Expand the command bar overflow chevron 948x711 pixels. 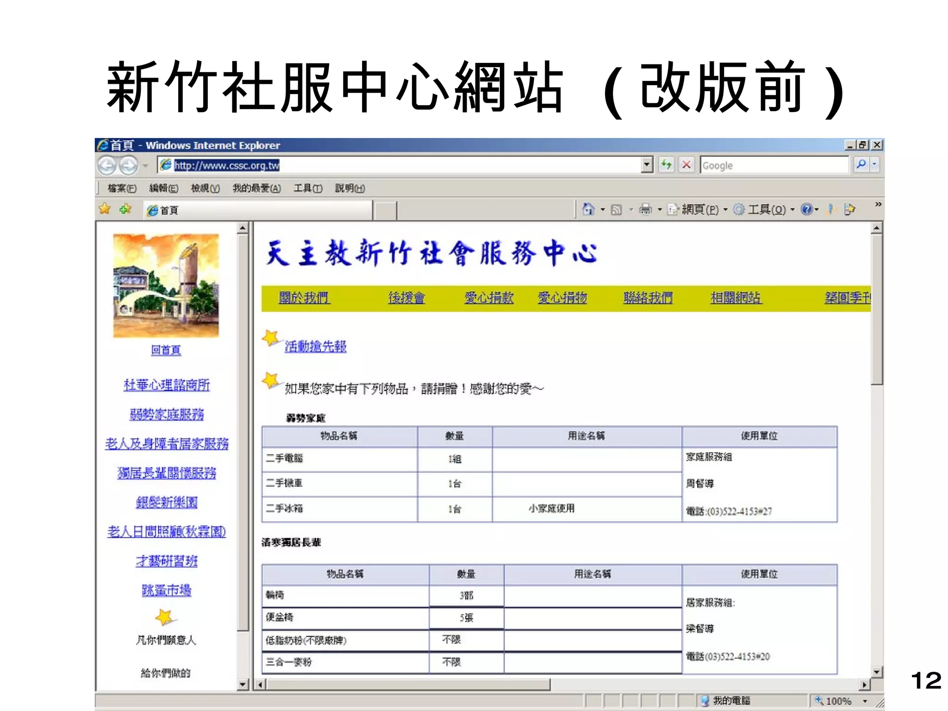point(878,204)
